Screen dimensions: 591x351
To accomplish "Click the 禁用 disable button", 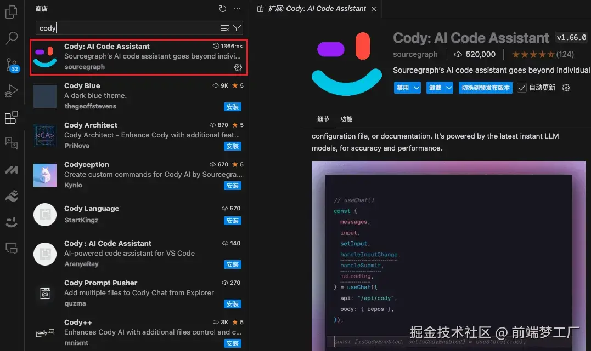I will point(403,88).
